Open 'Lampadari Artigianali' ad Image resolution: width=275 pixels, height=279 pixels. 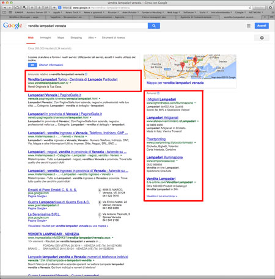pyautogui.click(x=163, y=118)
